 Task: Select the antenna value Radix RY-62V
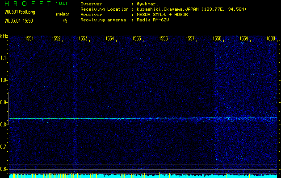pos(153,20)
